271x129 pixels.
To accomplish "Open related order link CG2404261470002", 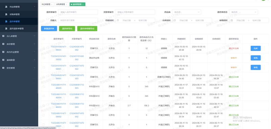I will [x=77, y=48].
